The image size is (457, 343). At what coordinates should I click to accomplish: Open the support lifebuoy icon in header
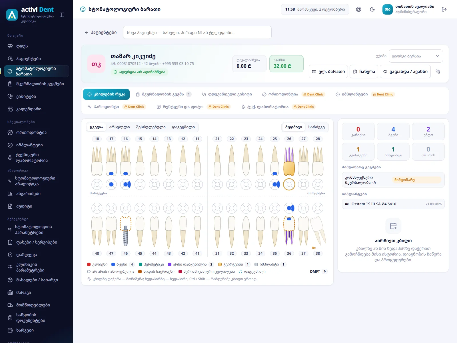pyautogui.click(x=358, y=9)
